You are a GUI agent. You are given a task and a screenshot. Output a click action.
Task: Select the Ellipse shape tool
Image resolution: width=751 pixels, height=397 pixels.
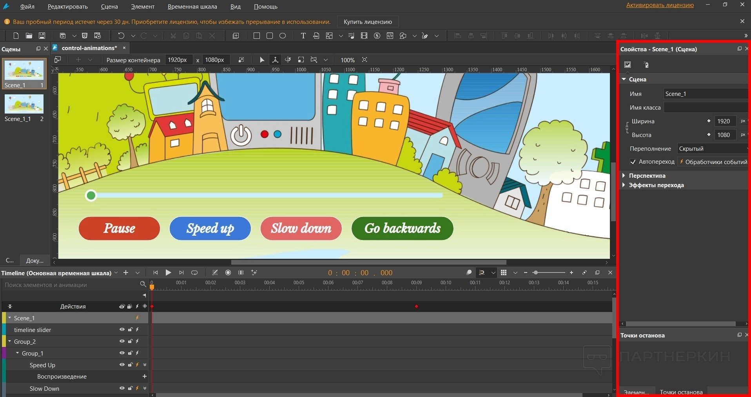click(283, 36)
